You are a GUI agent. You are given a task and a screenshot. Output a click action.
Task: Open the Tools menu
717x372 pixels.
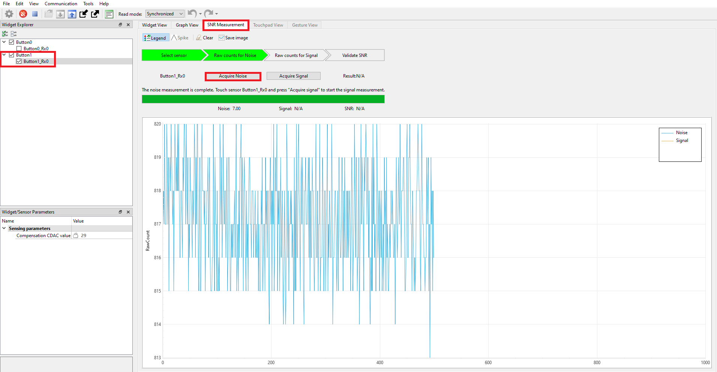(88, 4)
